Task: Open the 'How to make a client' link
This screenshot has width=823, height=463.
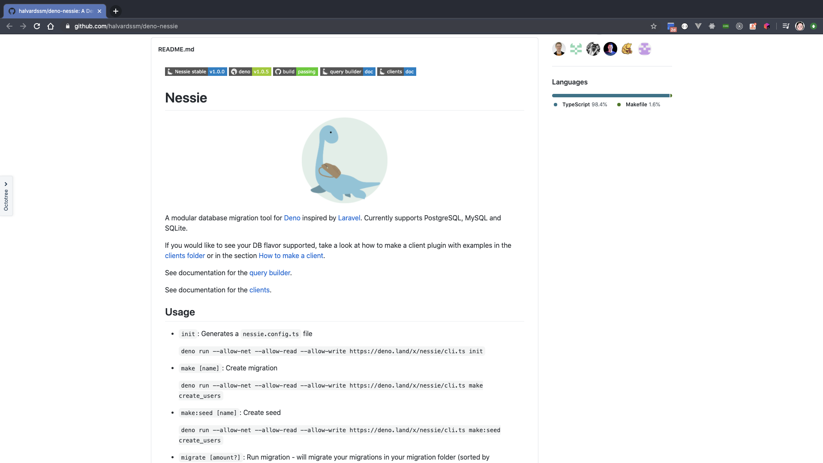Action: (291, 256)
